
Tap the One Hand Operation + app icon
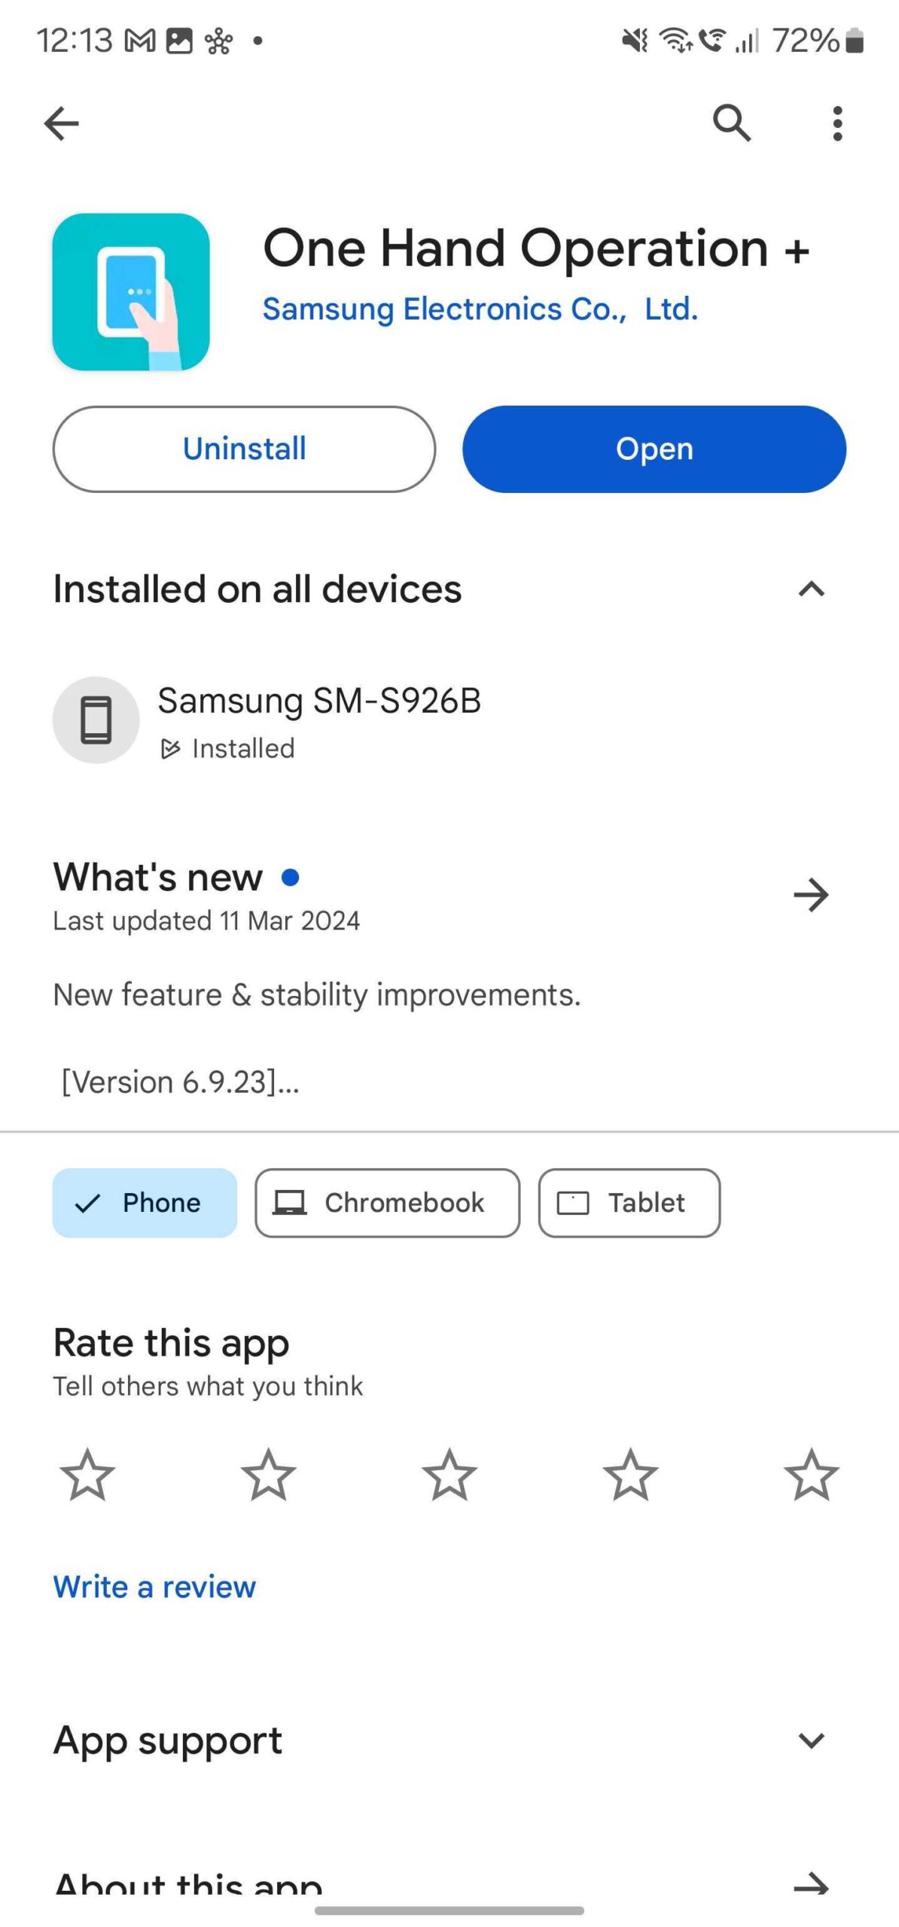click(x=131, y=292)
